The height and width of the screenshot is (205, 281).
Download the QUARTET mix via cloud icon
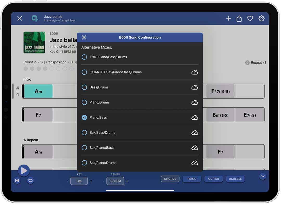(195, 72)
